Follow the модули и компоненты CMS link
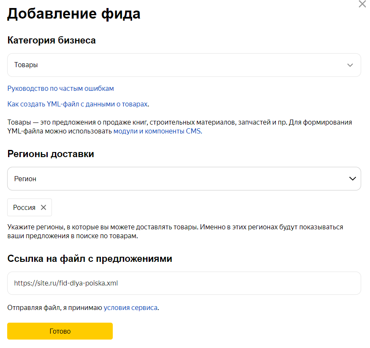 click(158, 131)
